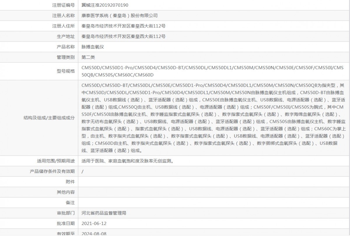The width and height of the screenshot is (350, 236).
Task: Click the 注册证编号 row label
Action: point(63,5)
